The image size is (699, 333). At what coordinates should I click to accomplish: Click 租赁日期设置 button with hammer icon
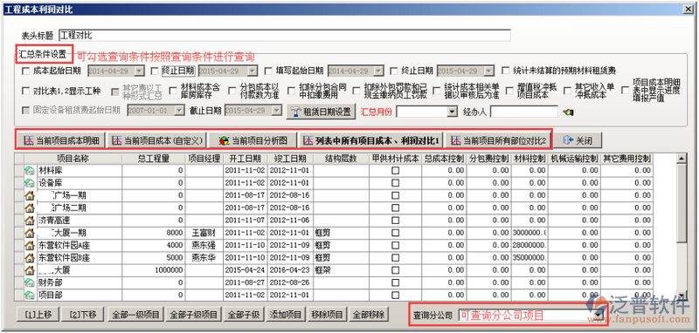(321, 112)
